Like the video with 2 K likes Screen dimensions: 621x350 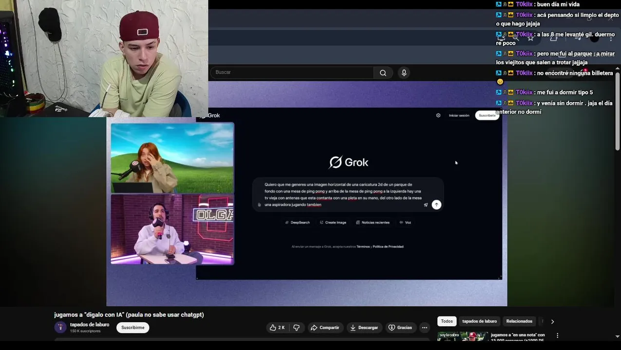(x=277, y=328)
